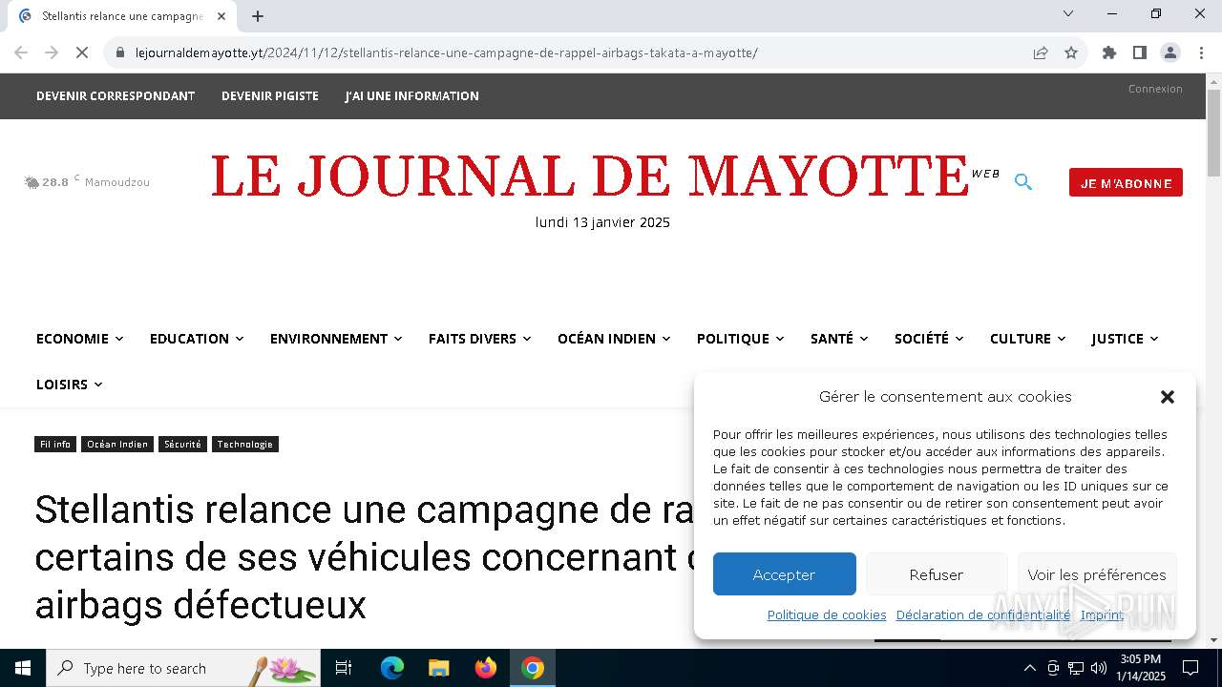Open Windows Start menu
Screen dimensions: 1222x687
[22, 668]
